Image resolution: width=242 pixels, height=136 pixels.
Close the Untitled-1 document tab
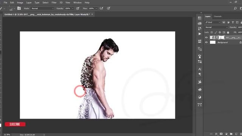tap(92, 14)
